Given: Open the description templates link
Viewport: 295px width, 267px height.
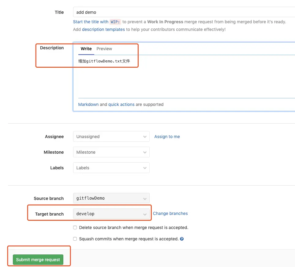Looking at the screenshot, I should coord(103,29).
